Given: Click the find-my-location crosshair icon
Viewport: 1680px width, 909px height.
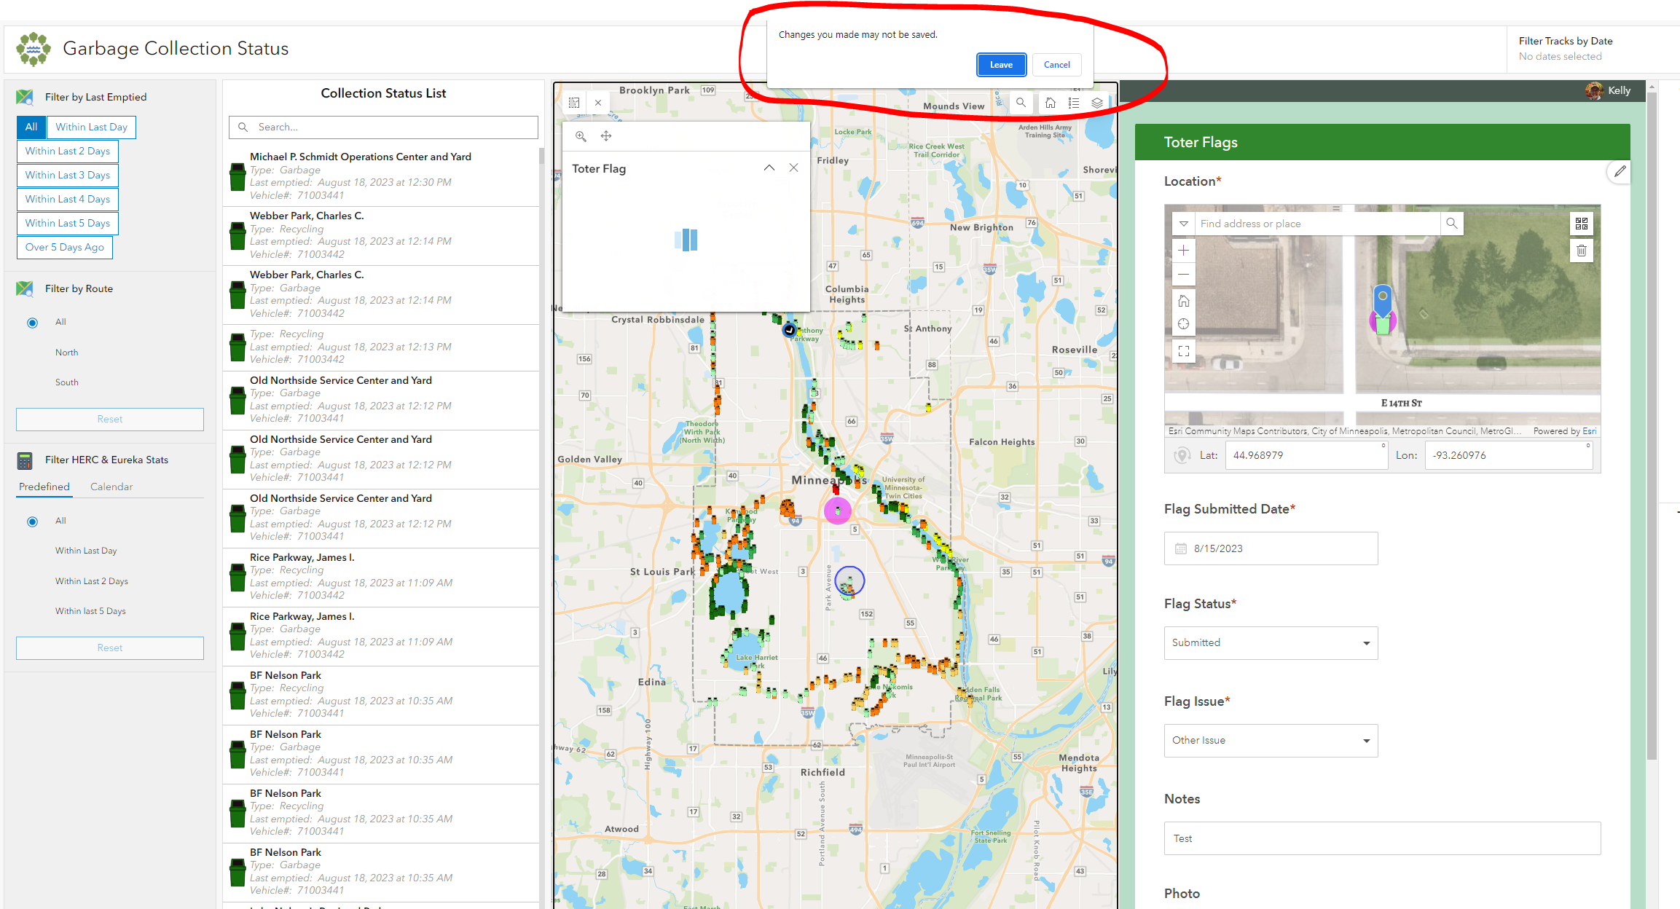Looking at the screenshot, I should tap(1183, 323).
